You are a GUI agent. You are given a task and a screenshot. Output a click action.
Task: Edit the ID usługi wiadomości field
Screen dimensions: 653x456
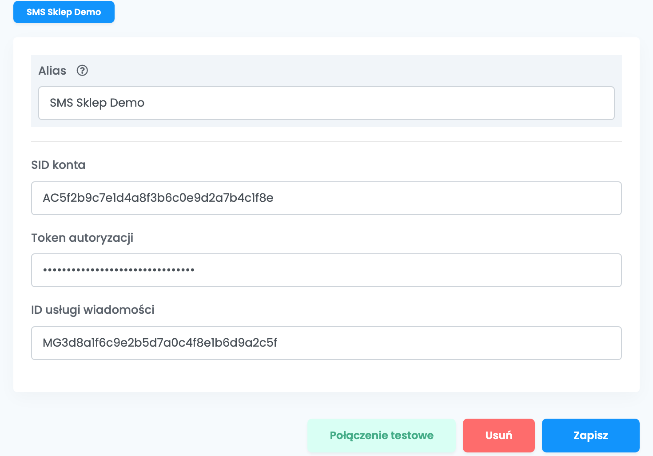coord(326,343)
